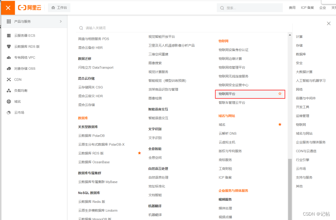
Task: Jump to 物联网 category in right list
Action: (301, 124)
